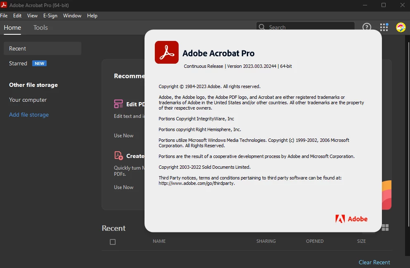This screenshot has height=268, width=410.
Task: Click Copyright 2003-2022 Solid Documents line
Action: [x=204, y=167]
